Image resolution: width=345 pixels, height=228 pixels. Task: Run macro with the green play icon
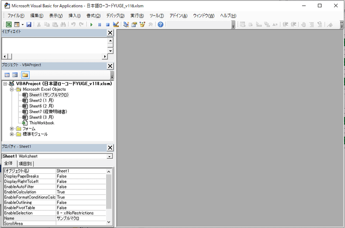(x=91, y=25)
